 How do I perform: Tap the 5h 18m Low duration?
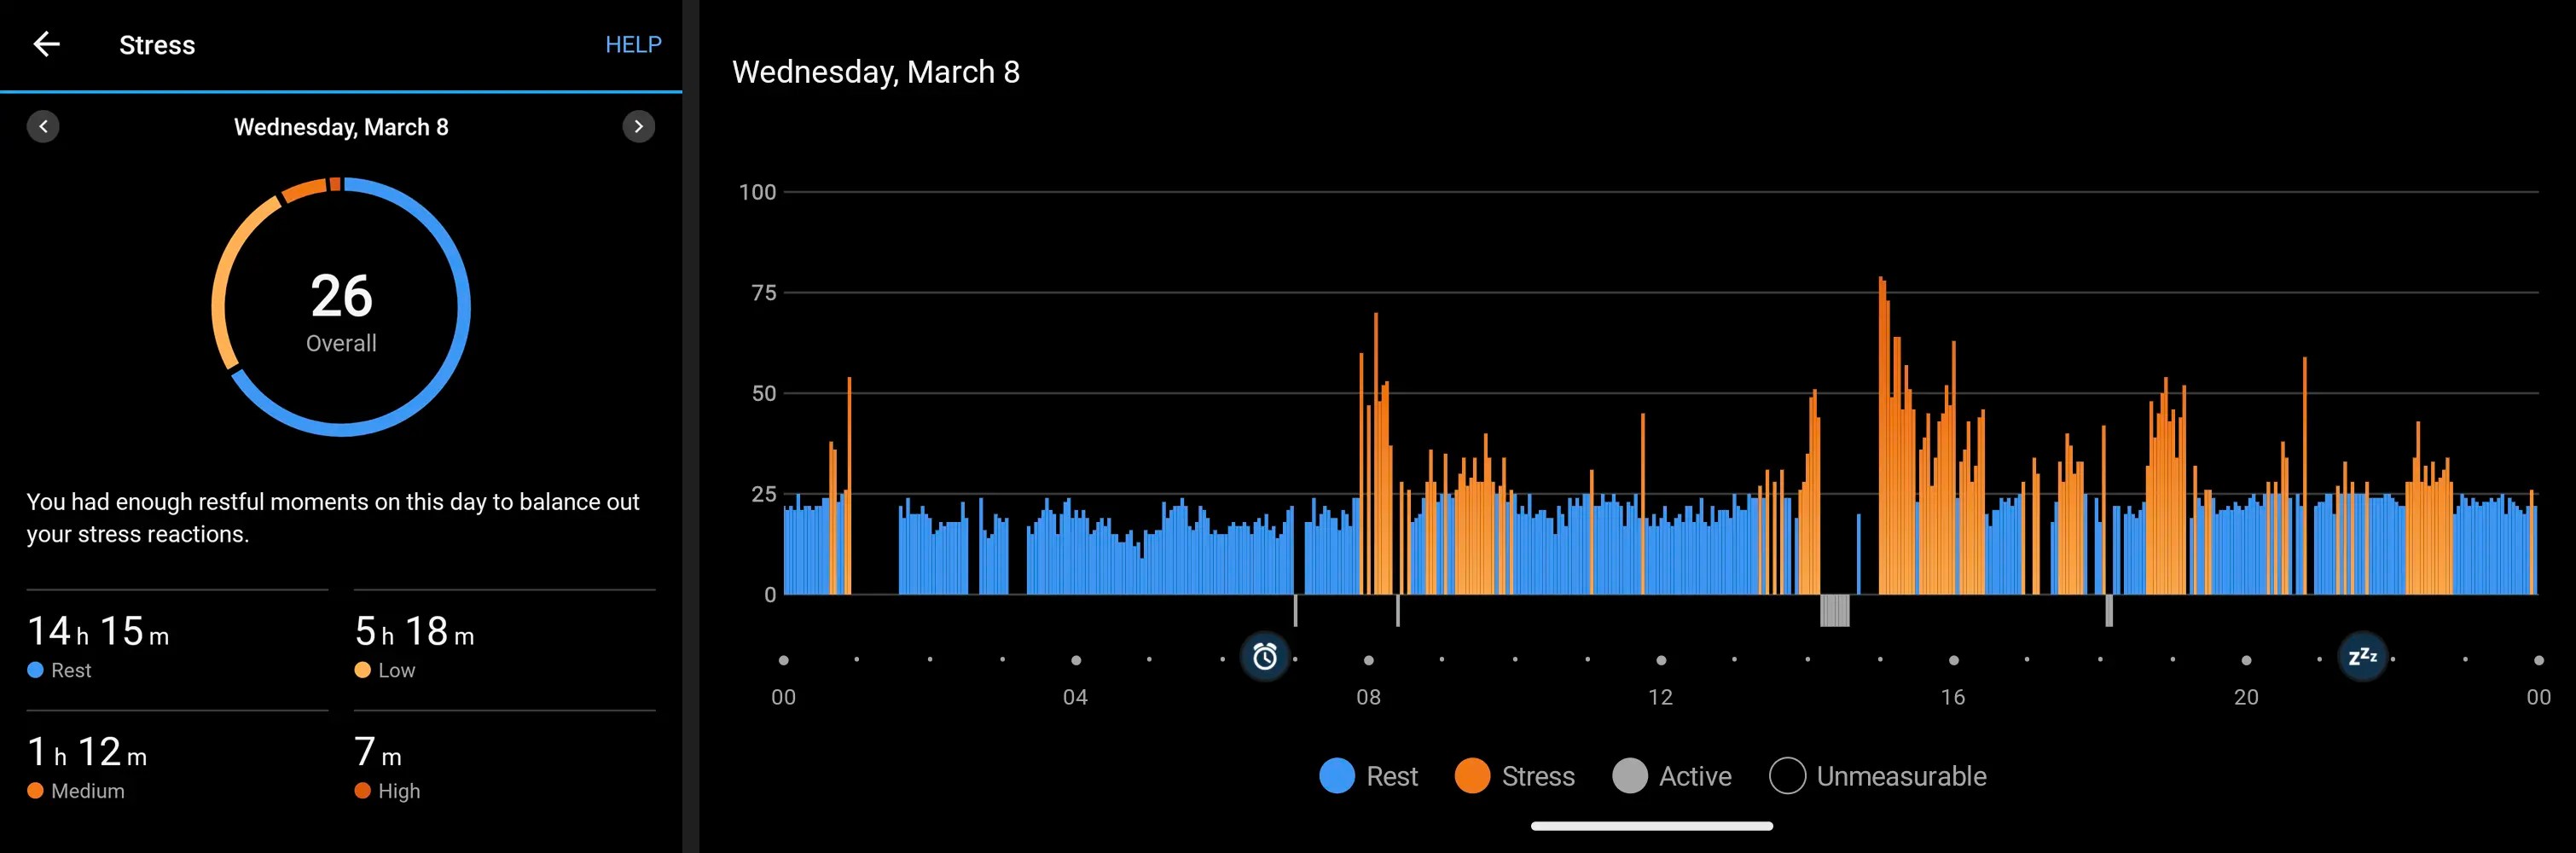414,632
